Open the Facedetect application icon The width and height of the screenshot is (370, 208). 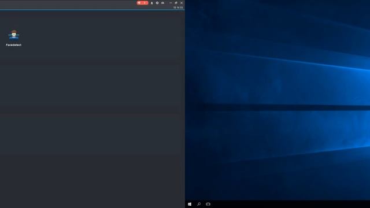tap(14, 35)
